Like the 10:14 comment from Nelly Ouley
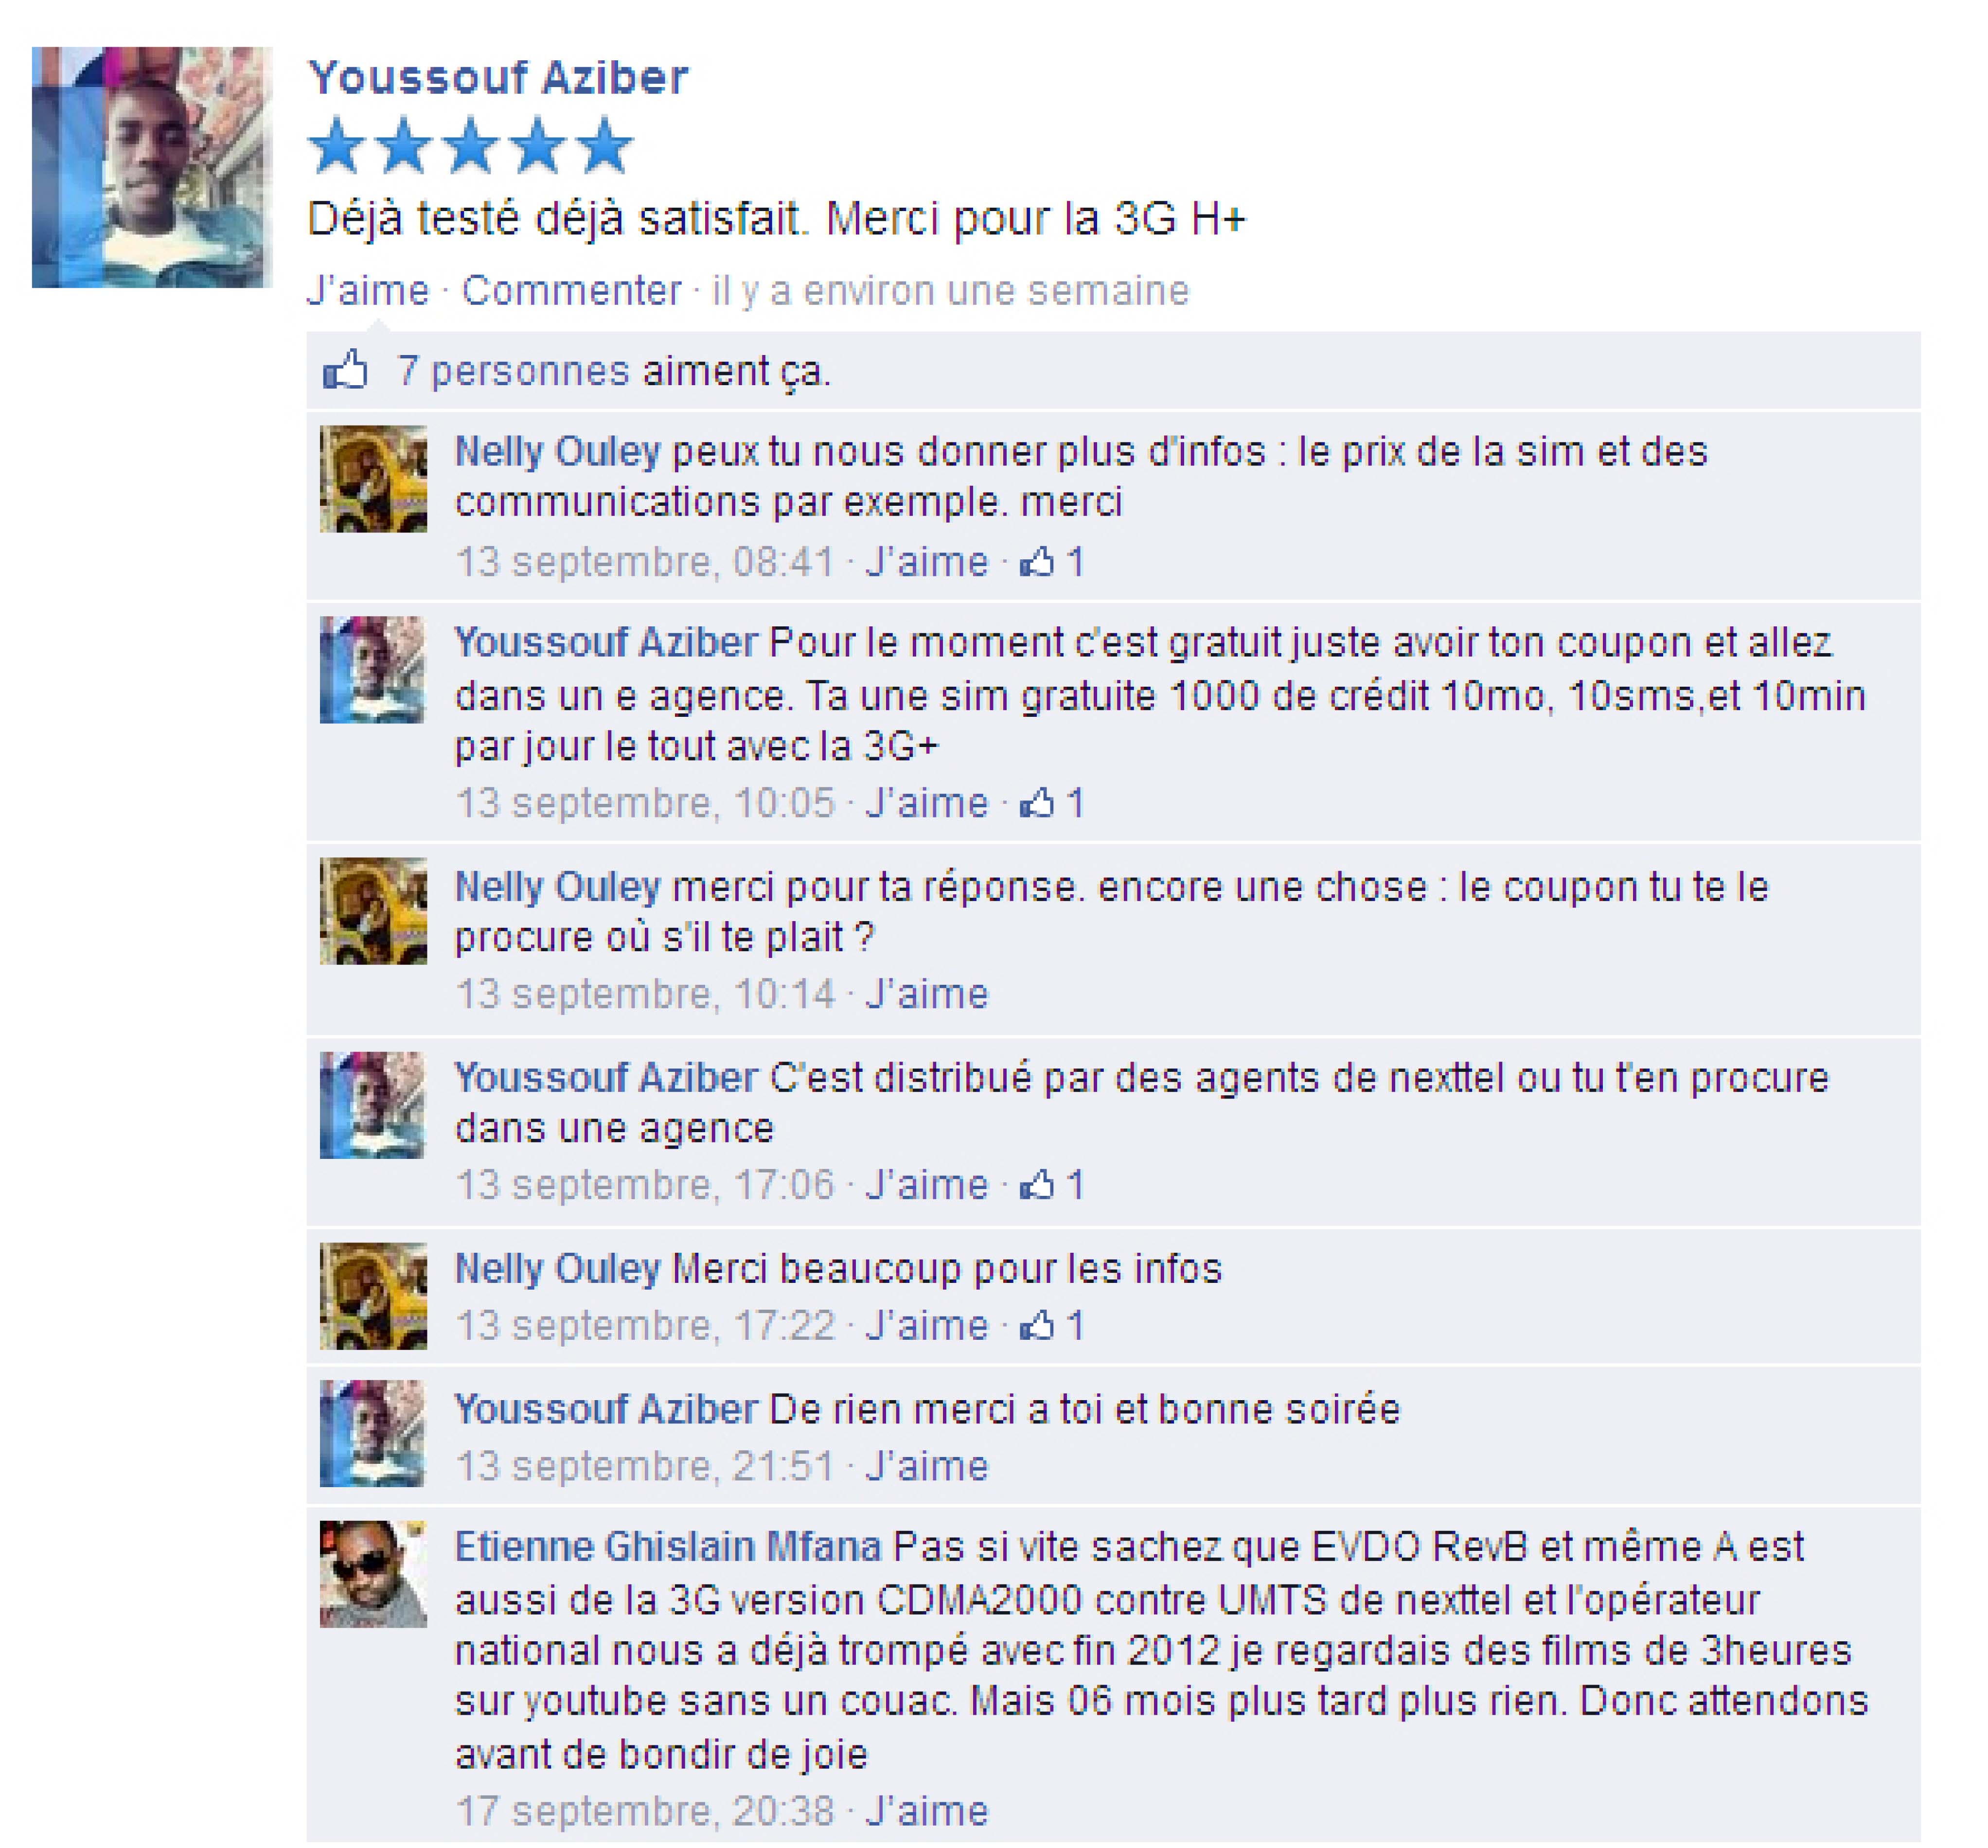Image resolution: width=1988 pixels, height=1848 pixels. 927,994
